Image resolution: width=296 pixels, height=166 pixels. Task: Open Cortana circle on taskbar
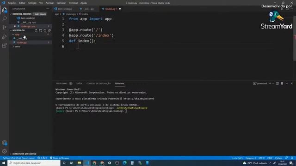coord(64,163)
